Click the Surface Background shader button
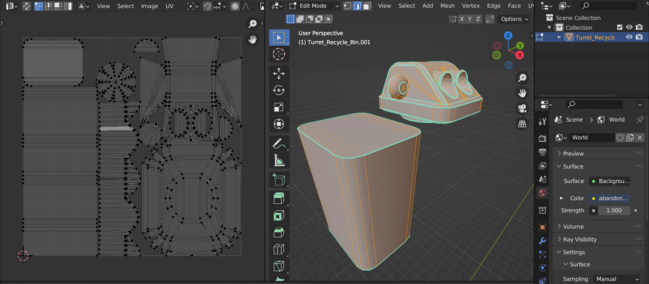Image resolution: width=649 pixels, height=284 pixels. click(610, 181)
